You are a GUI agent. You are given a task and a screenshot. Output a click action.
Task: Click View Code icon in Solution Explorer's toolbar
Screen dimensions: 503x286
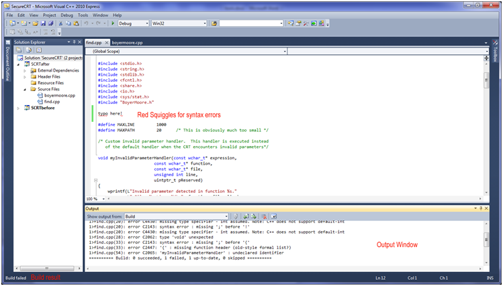click(39, 50)
